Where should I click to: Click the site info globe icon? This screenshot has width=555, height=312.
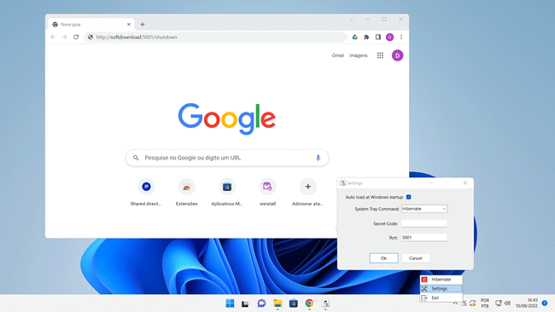(91, 38)
